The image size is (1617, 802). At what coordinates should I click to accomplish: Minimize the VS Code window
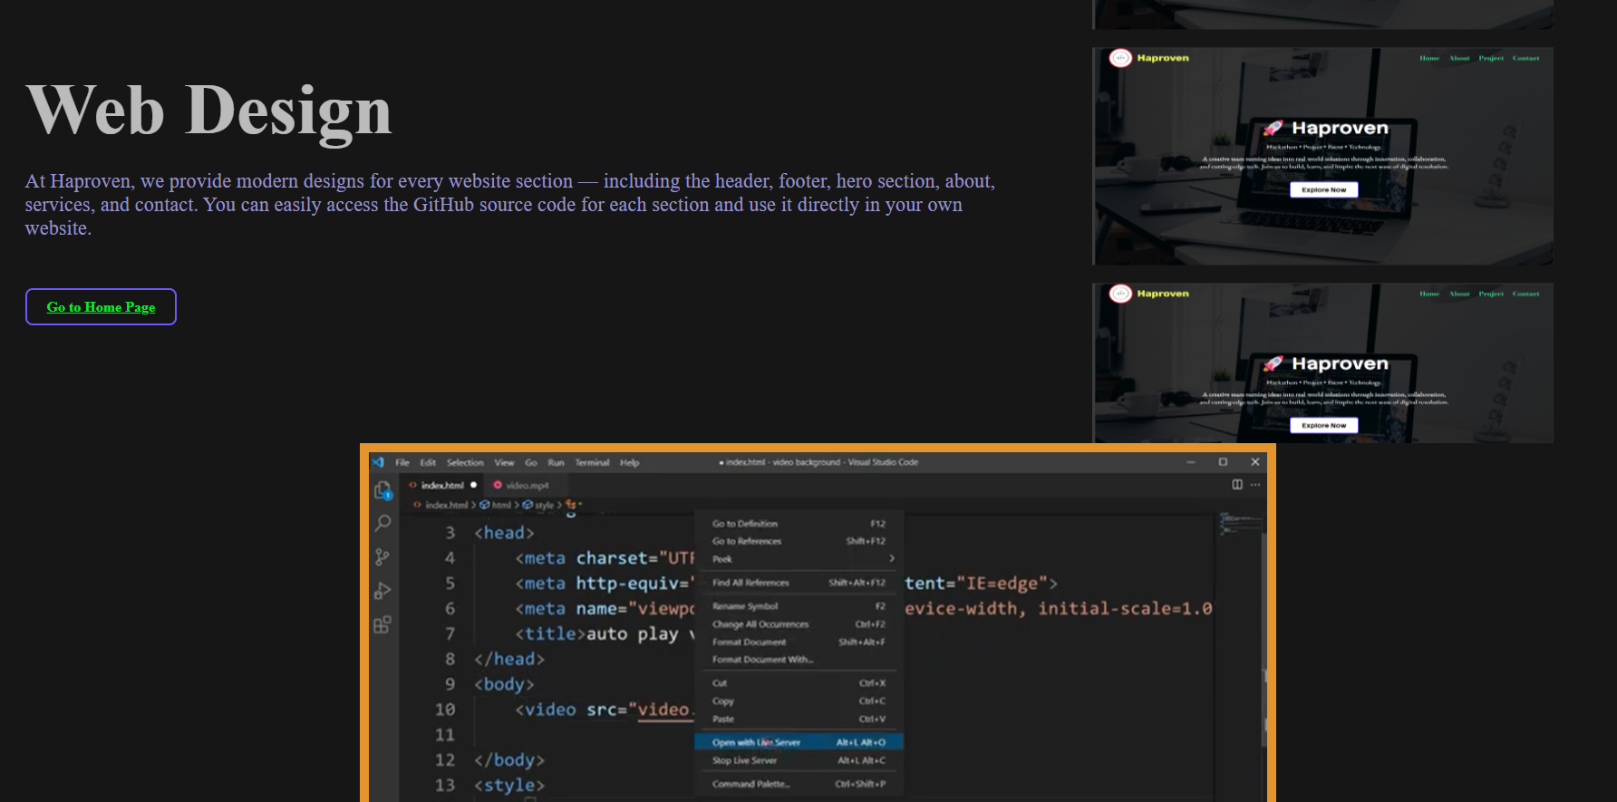pos(1191,462)
